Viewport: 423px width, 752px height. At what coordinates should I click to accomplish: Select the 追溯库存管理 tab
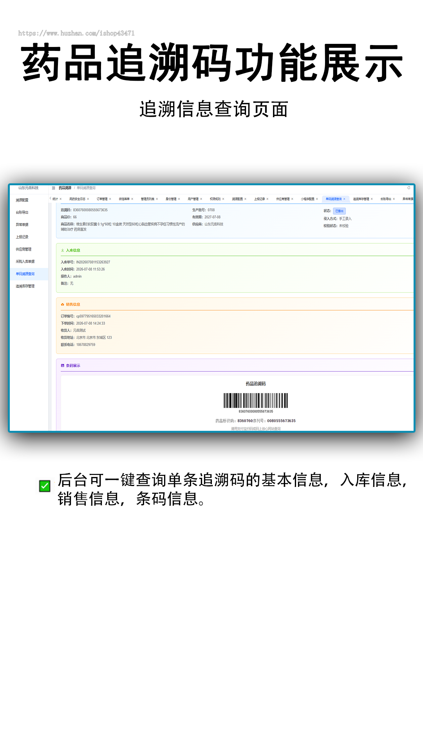point(361,199)
